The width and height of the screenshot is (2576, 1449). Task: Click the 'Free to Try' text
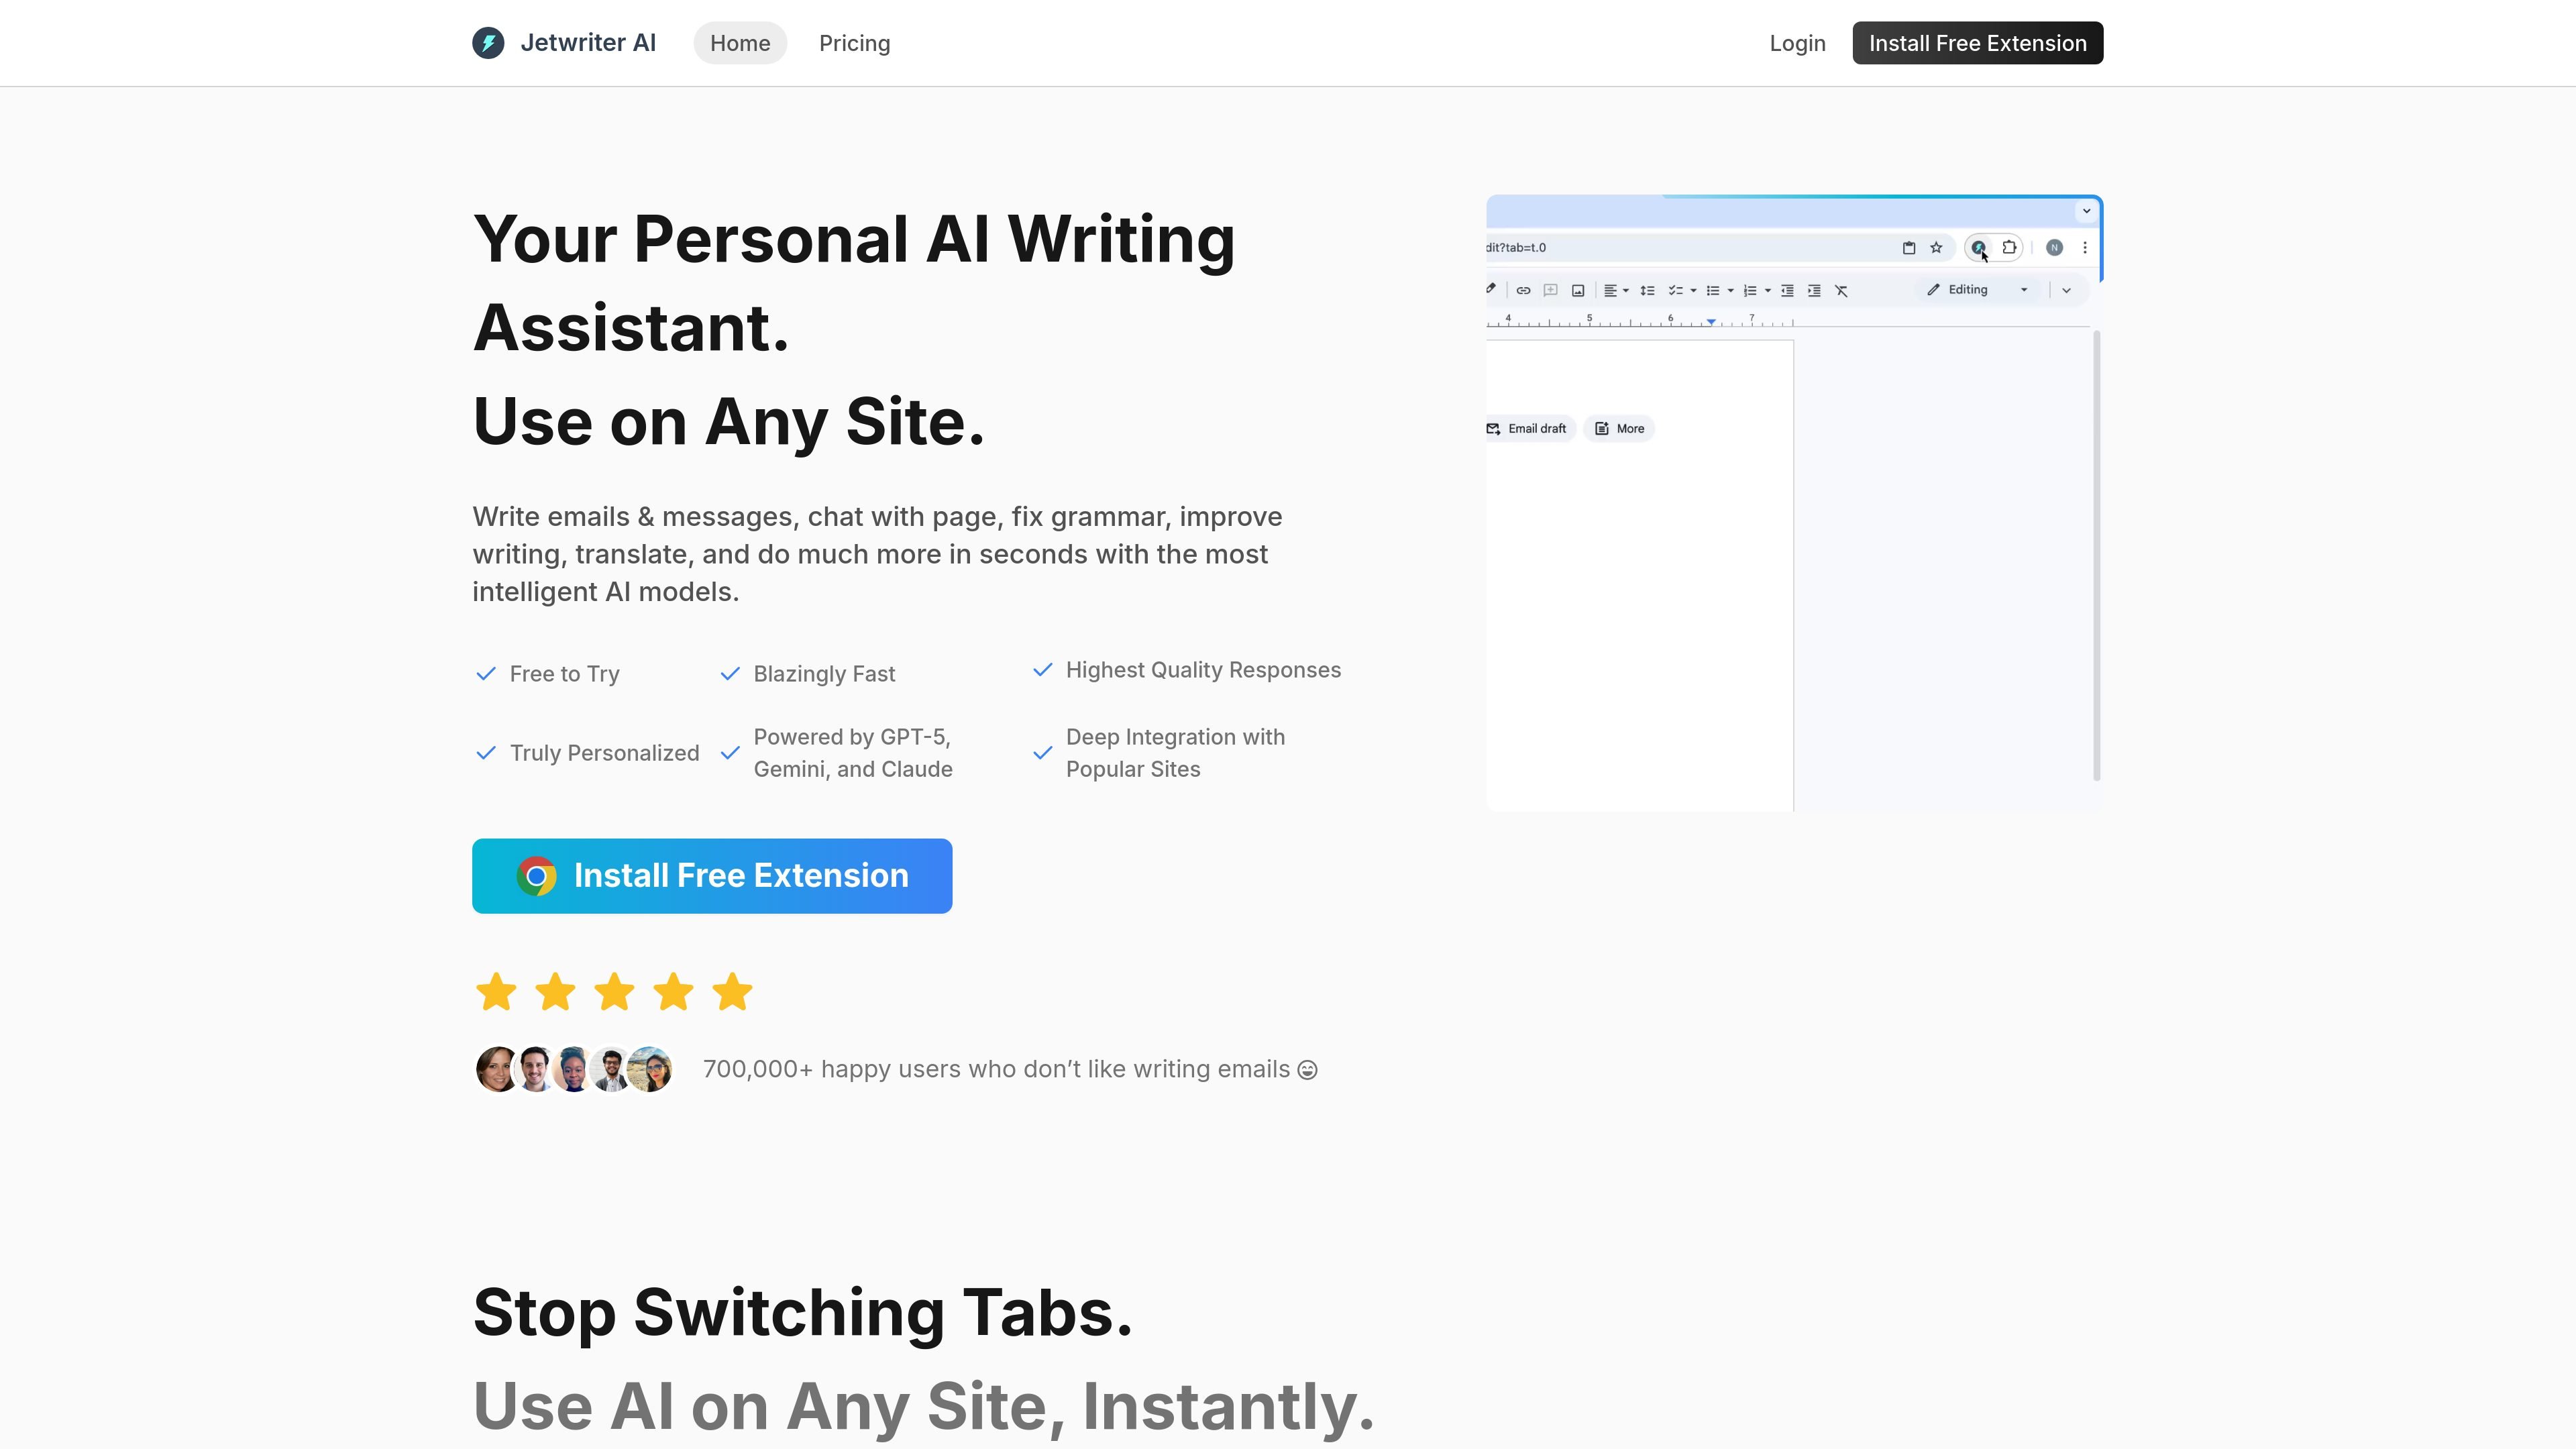(565, 674)
